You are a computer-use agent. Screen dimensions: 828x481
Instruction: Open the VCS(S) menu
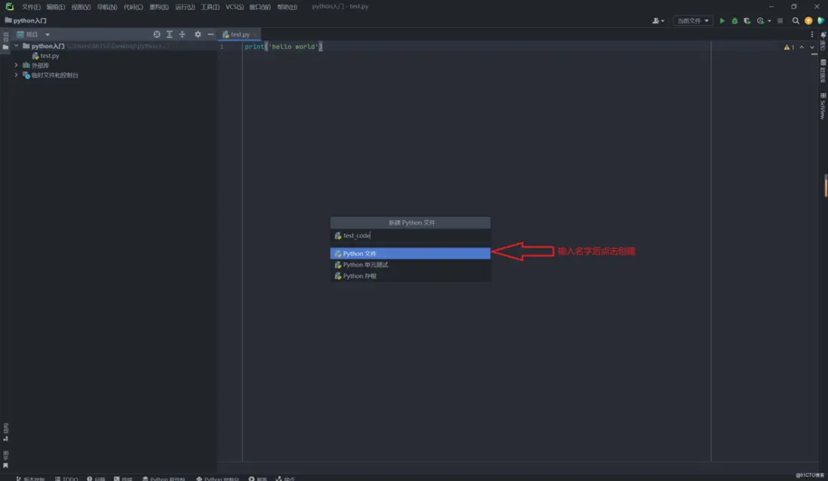[x=235, y=7]
